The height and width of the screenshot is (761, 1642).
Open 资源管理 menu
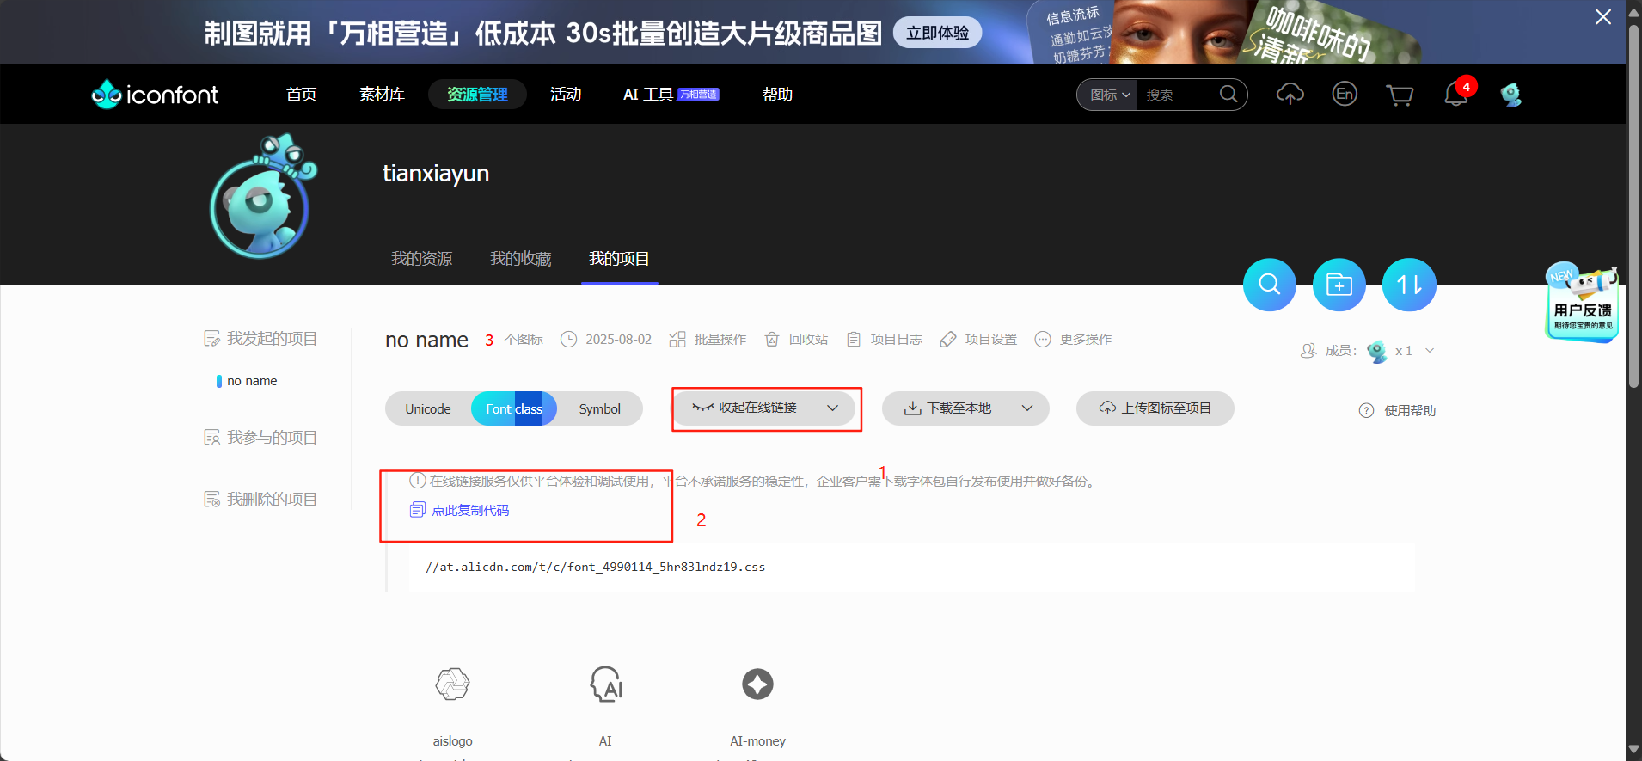click(477, 94)
